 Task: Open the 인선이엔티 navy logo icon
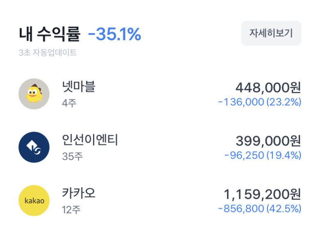pyautogui.click(x=34, y=147)
